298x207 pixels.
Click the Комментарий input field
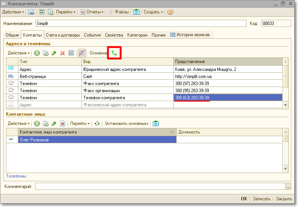[x=160, y=186]
